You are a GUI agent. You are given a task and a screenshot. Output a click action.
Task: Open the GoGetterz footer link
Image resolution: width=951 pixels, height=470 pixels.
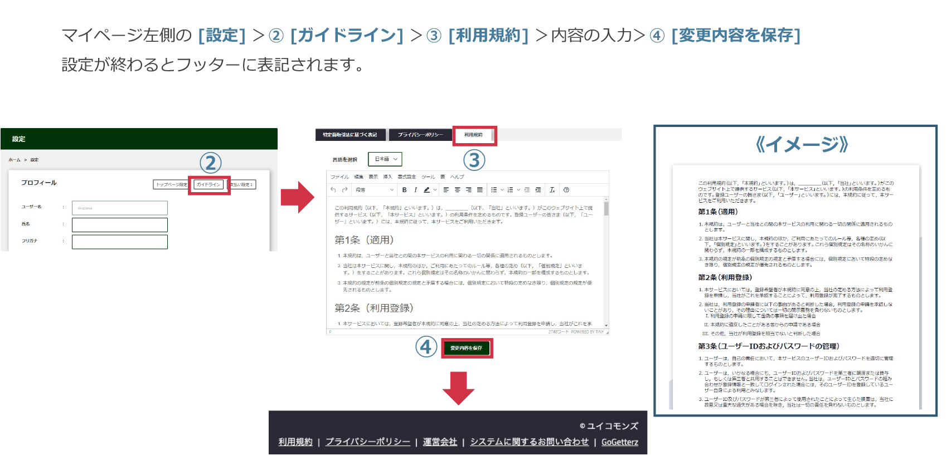(620, 442)
